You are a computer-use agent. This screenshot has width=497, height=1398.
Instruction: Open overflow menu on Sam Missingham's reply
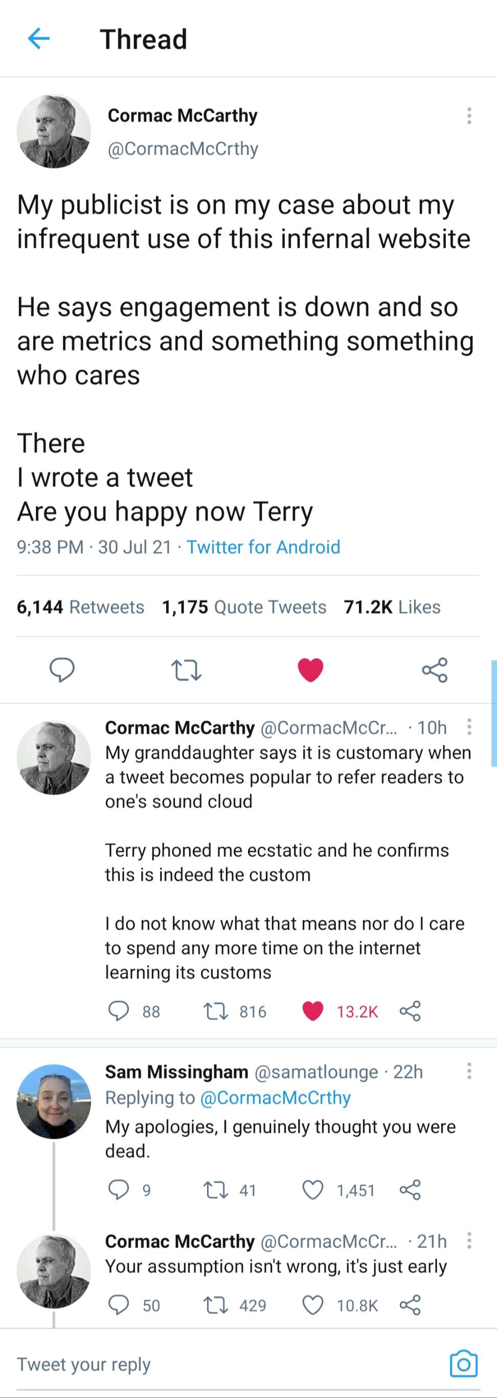pos(469,1072)
